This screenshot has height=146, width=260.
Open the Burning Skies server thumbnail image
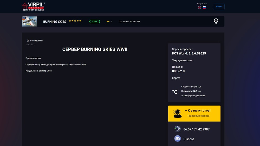tap(29, 21)
